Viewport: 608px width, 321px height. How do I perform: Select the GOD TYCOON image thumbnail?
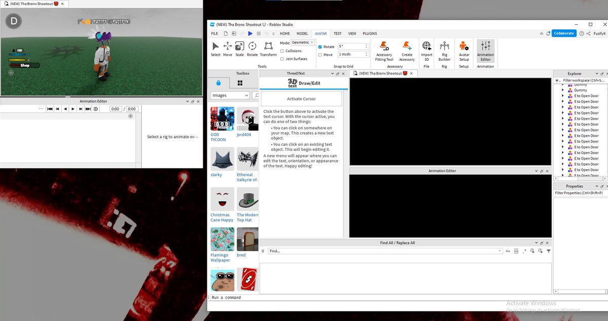point(222,118)
